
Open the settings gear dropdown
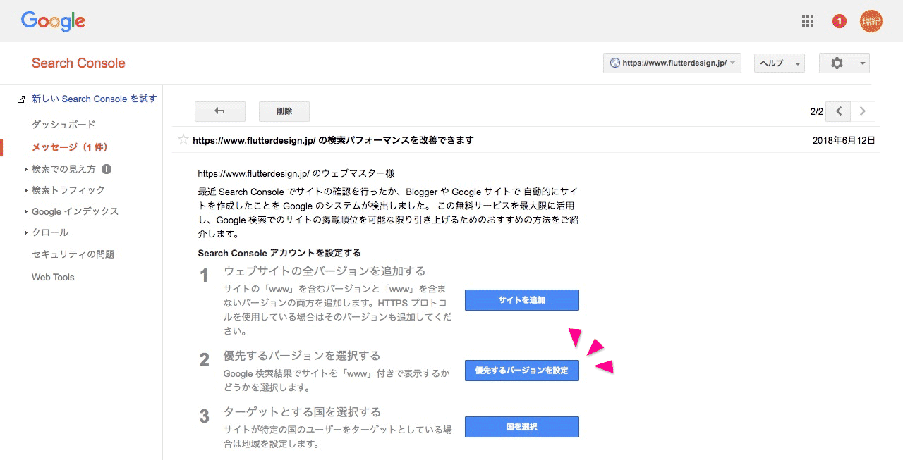[x=844, y=63]
